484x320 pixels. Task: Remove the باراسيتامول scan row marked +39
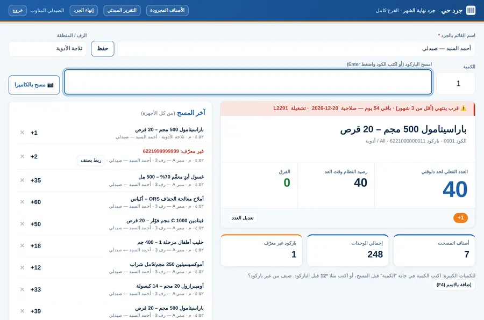coord(22,311)
